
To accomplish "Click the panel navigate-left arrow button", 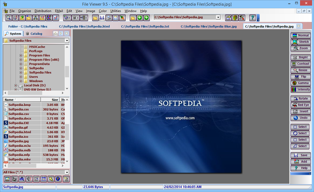I will click(55, 33).
